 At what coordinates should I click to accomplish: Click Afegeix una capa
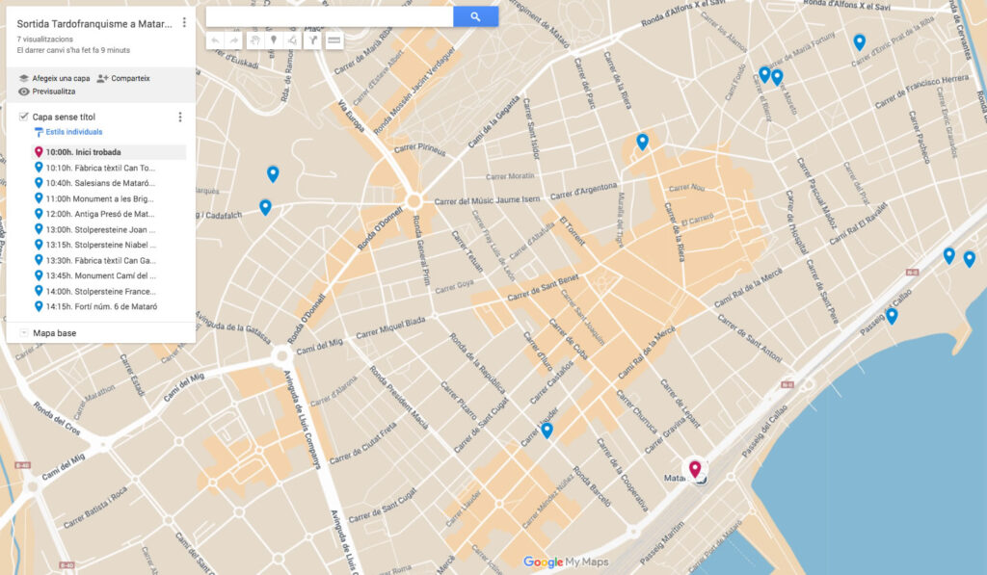click(x=54, y=78)
